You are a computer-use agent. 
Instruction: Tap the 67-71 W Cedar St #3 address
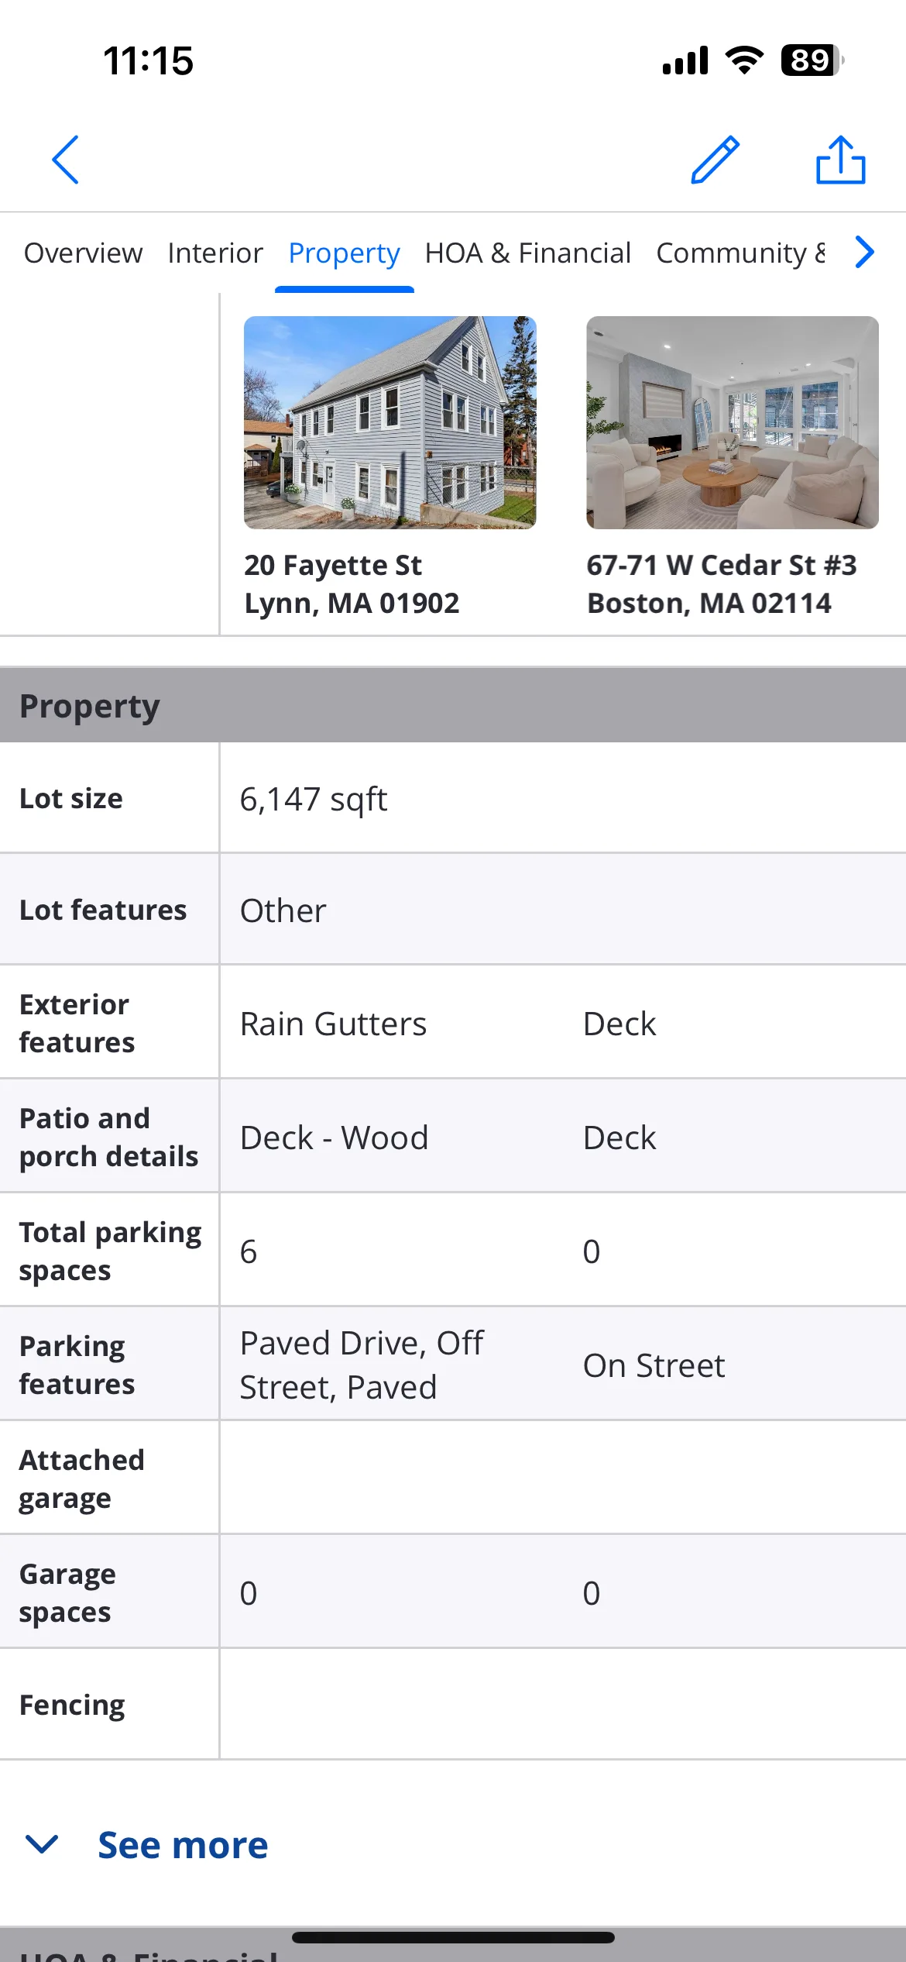click(x=722, y=584)
